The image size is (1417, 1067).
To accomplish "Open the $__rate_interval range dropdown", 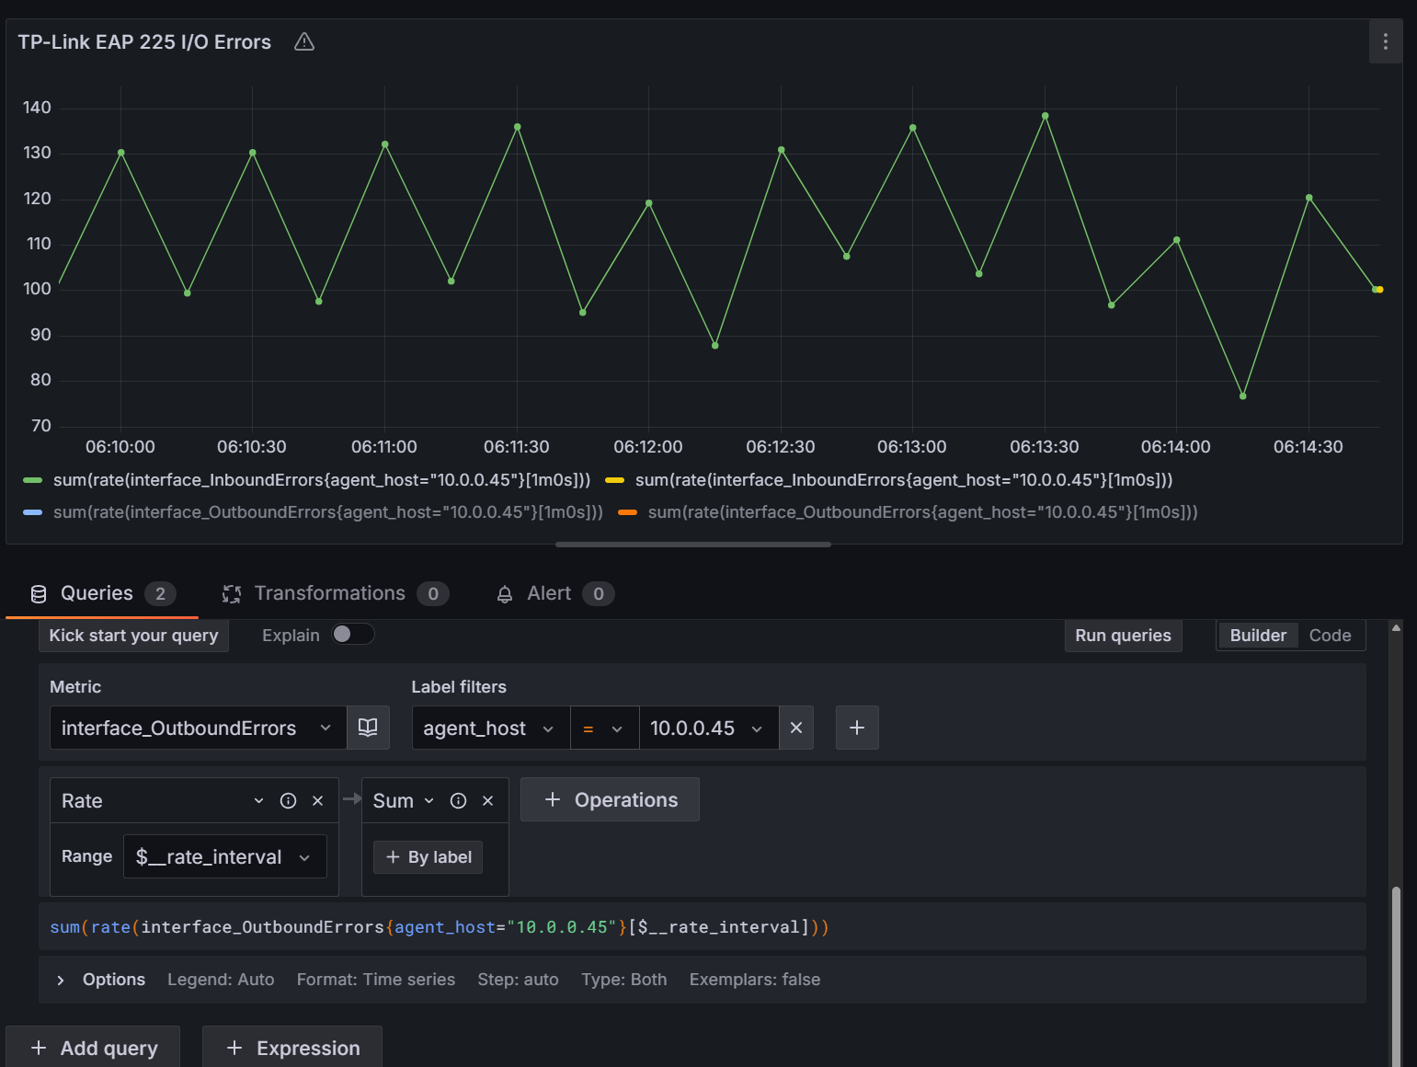I will 224,857.
